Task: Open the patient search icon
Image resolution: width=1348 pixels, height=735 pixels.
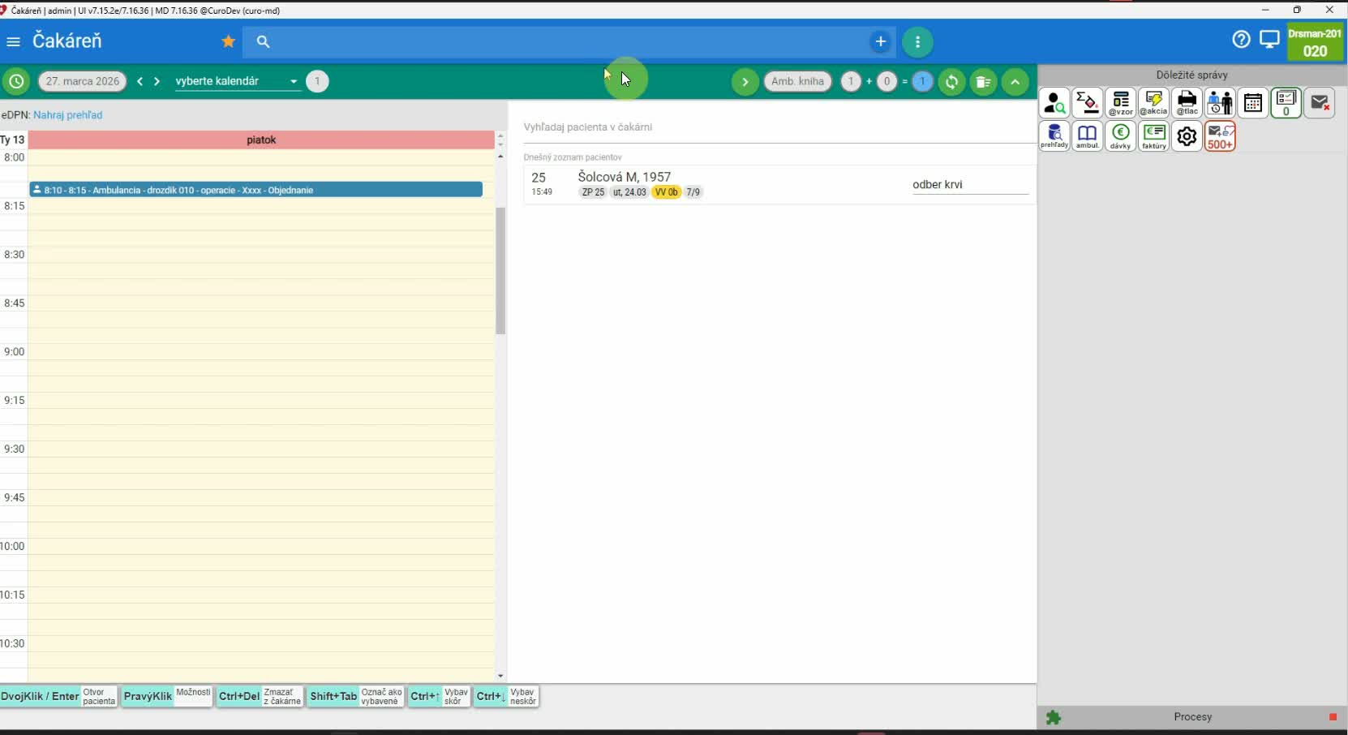Action: (1054, 104)
